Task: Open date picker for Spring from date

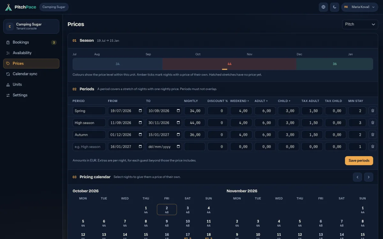Action: tap(140, 111)
